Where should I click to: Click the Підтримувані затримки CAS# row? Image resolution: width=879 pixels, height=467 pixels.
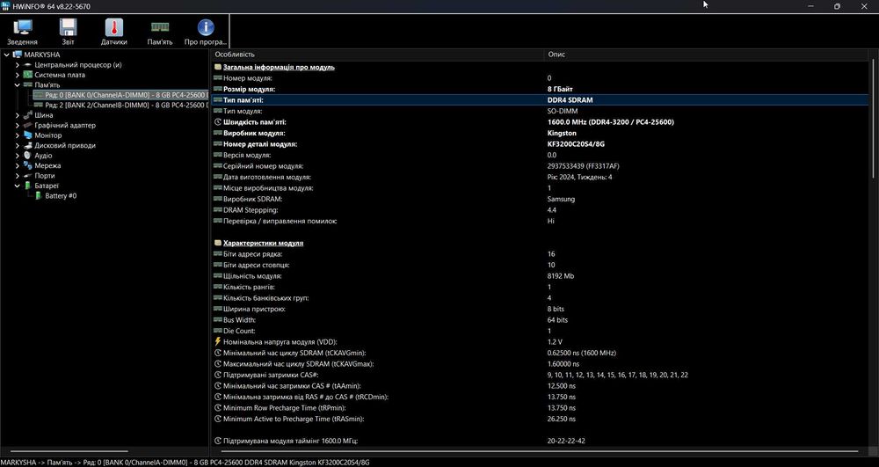click(540, 375)
